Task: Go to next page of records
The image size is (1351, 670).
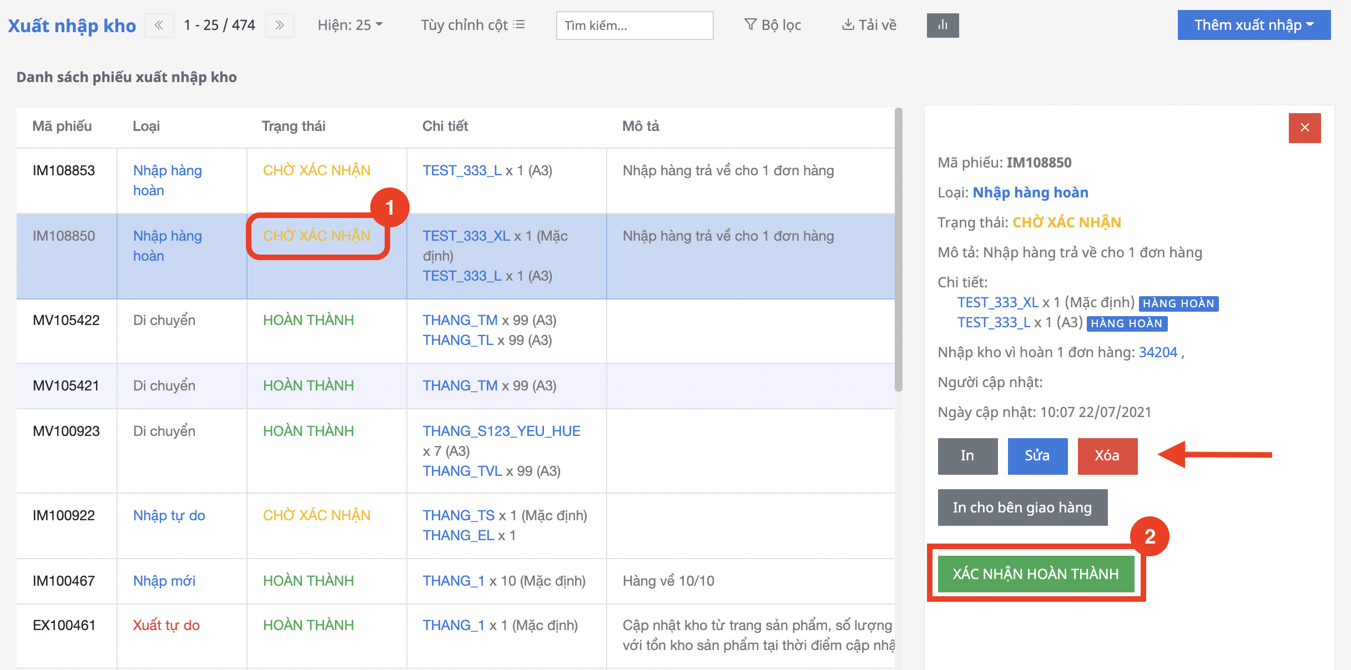Action: (279, 26)
